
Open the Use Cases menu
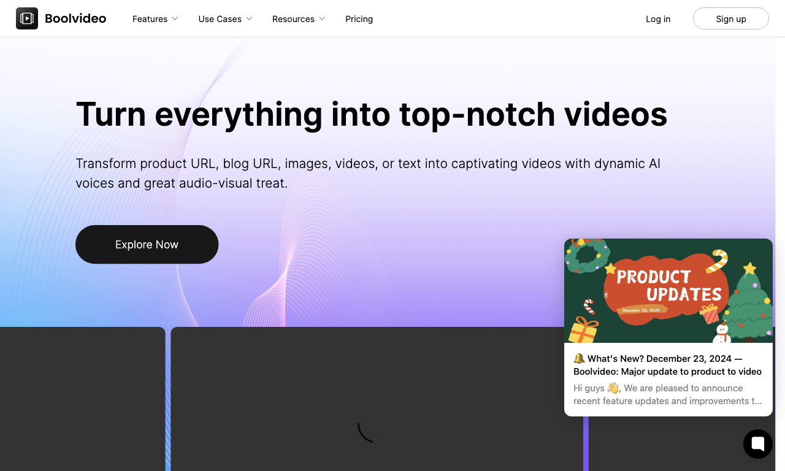pyautogui.click(x=225, y=19)
